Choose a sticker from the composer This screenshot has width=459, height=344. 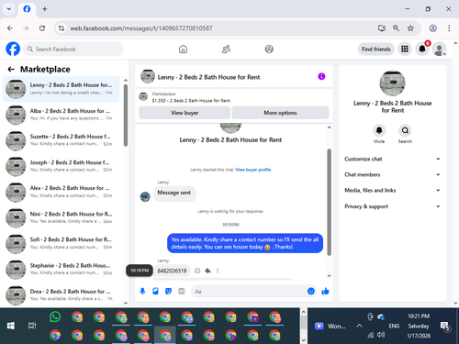pos(168,291)
